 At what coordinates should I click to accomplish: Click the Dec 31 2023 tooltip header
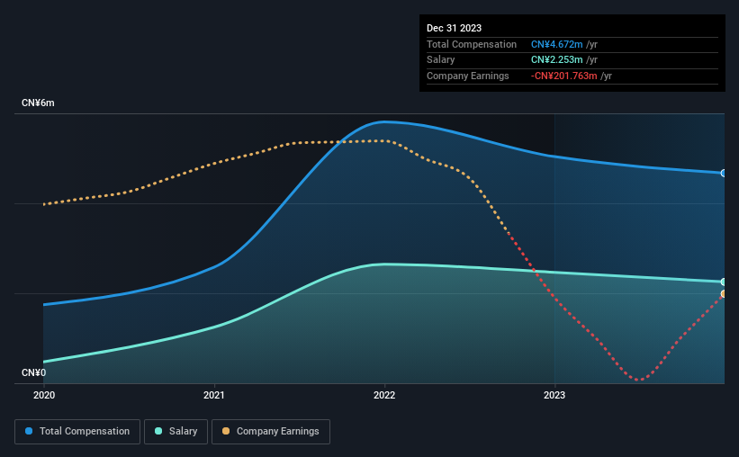454,28
